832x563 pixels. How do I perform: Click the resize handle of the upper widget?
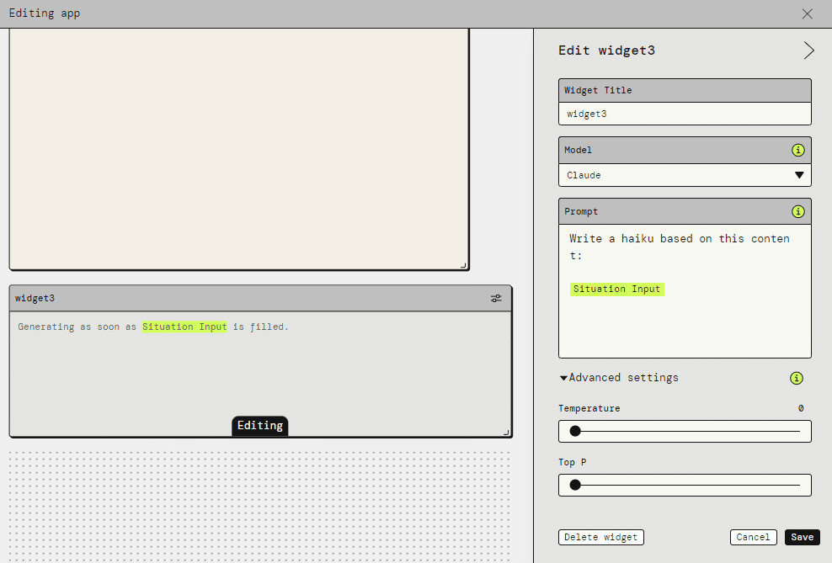point(464,266)
